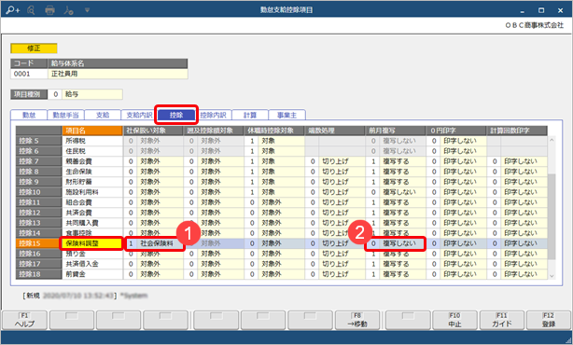Click the scroll down arrow of the table
Screen dimensions: 573x345
click(x=552, y=276)
